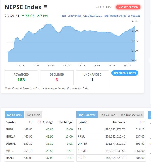The image size is (151, 162).
Task: Open NHDL symbol in gainers table
Action: pyautogui.click(x=10, y=129)
